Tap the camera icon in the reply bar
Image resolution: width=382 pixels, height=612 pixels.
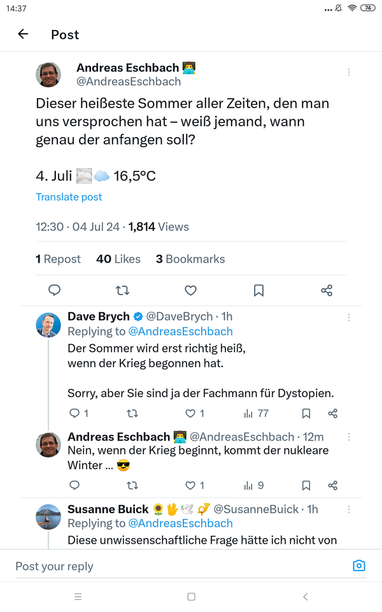tap(359, 565)
